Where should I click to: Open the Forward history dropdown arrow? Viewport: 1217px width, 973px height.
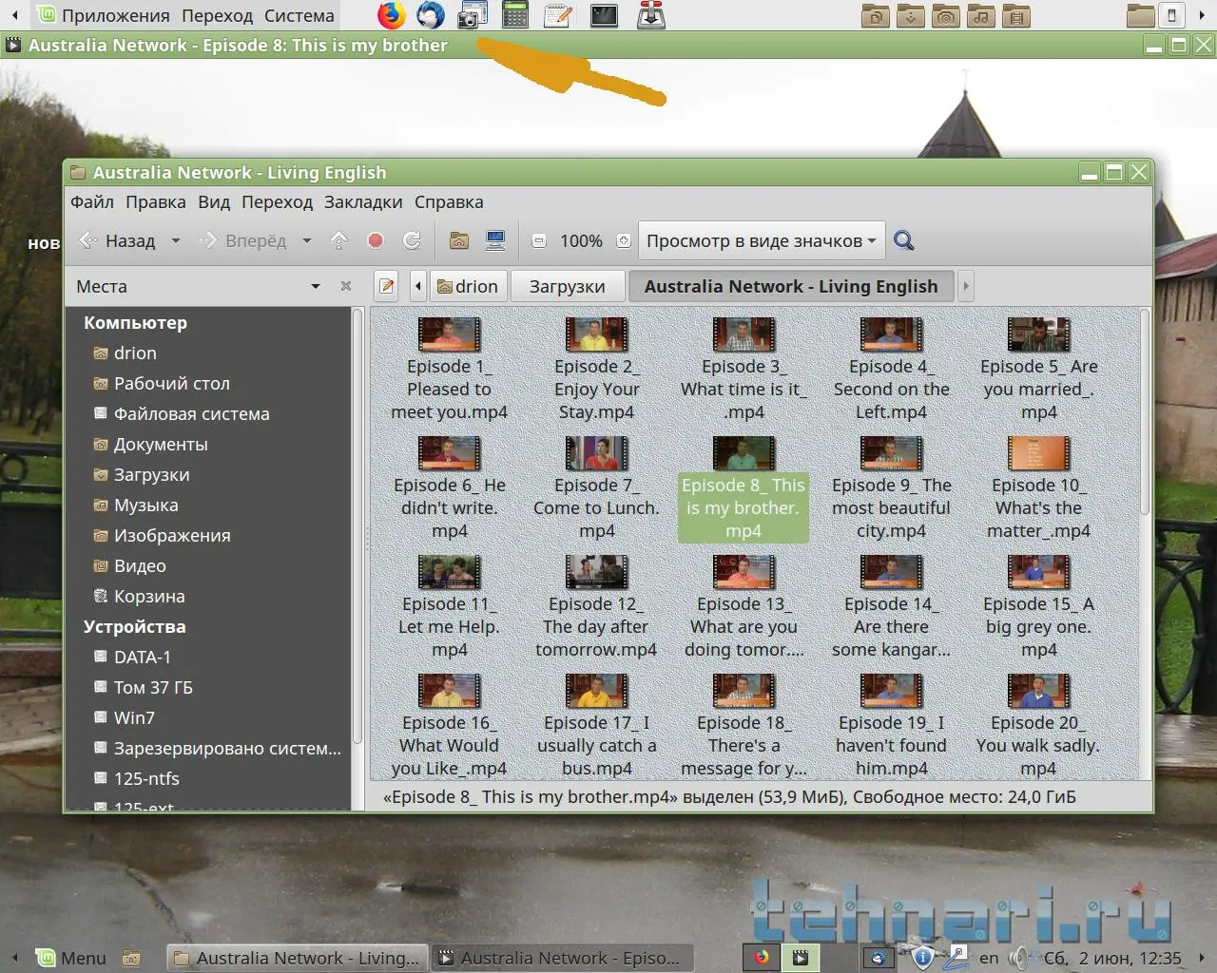pos(307,241)
